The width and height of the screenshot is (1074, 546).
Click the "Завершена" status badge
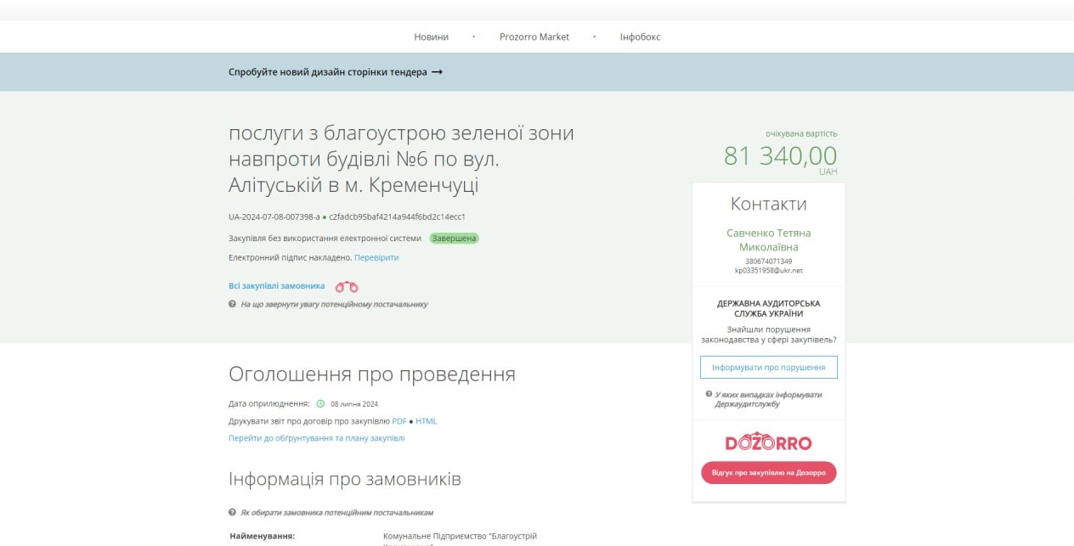pyautogui.click(x=454, y=239)
